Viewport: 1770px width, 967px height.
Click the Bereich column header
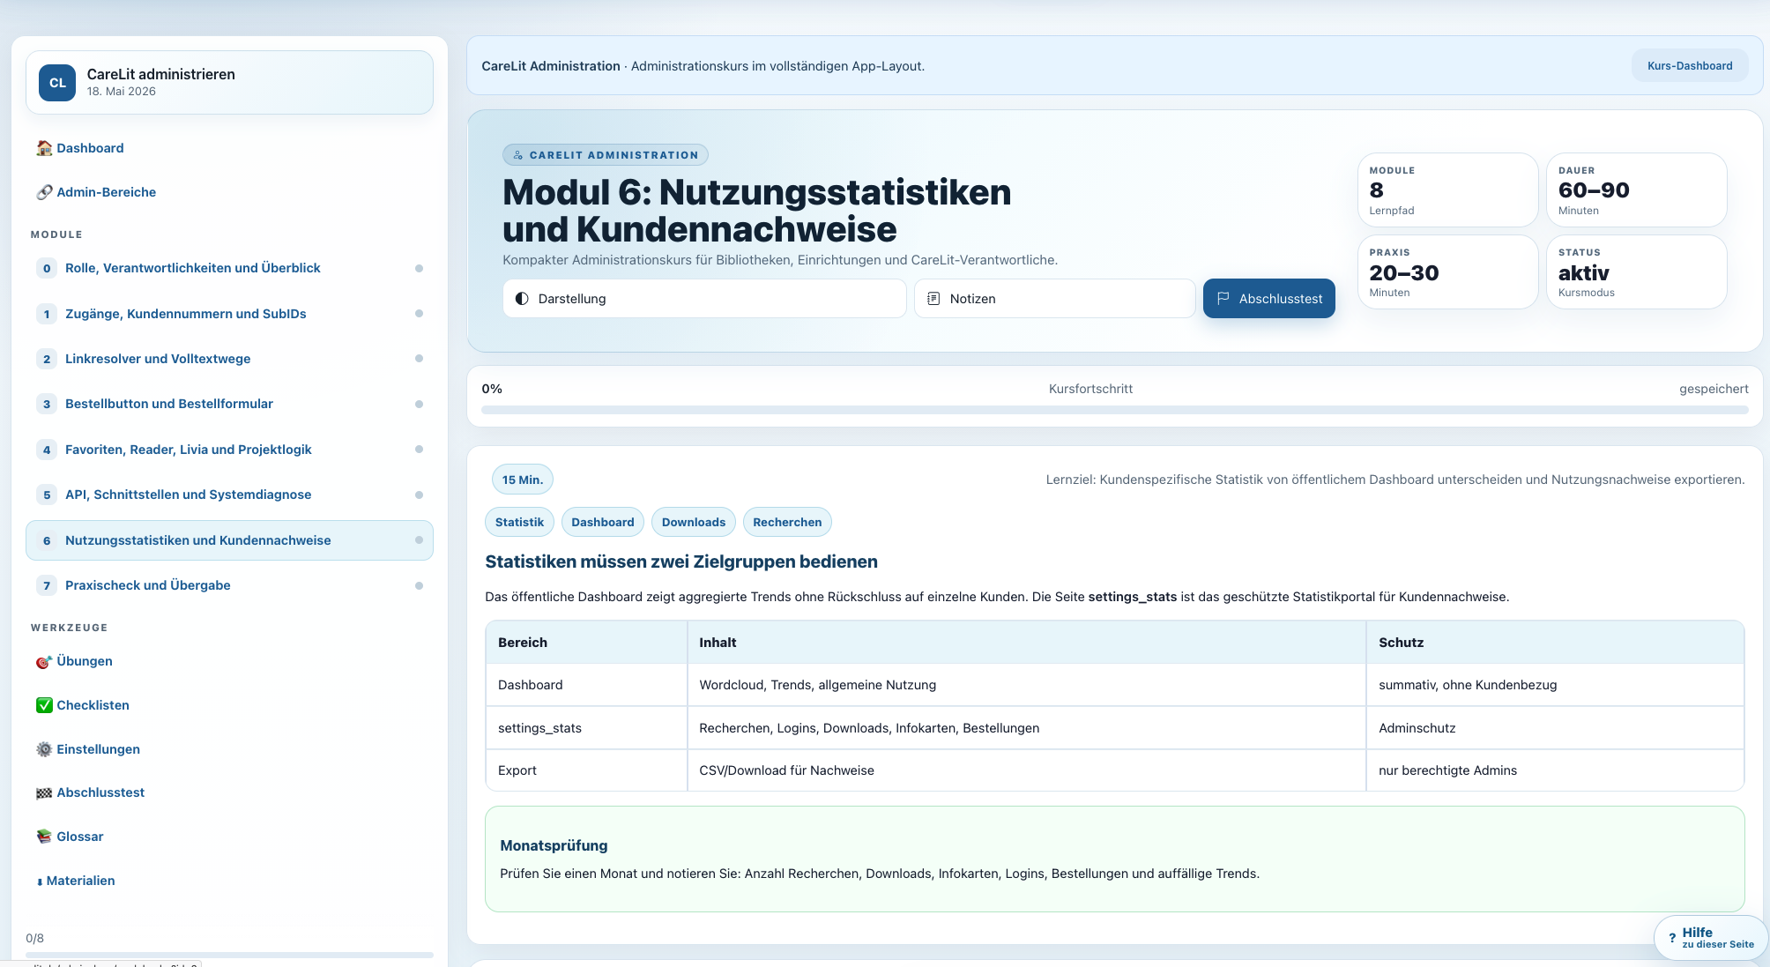[x=586, y=643]
